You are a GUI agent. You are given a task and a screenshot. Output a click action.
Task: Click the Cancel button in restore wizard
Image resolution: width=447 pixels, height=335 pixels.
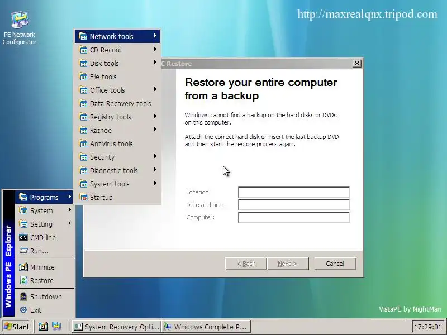(335, 264)
